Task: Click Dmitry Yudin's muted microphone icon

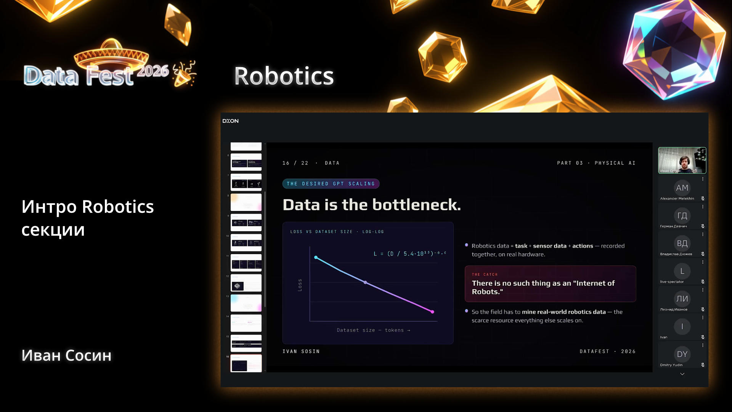Action: pyautogui.click(x=703, y=365)
